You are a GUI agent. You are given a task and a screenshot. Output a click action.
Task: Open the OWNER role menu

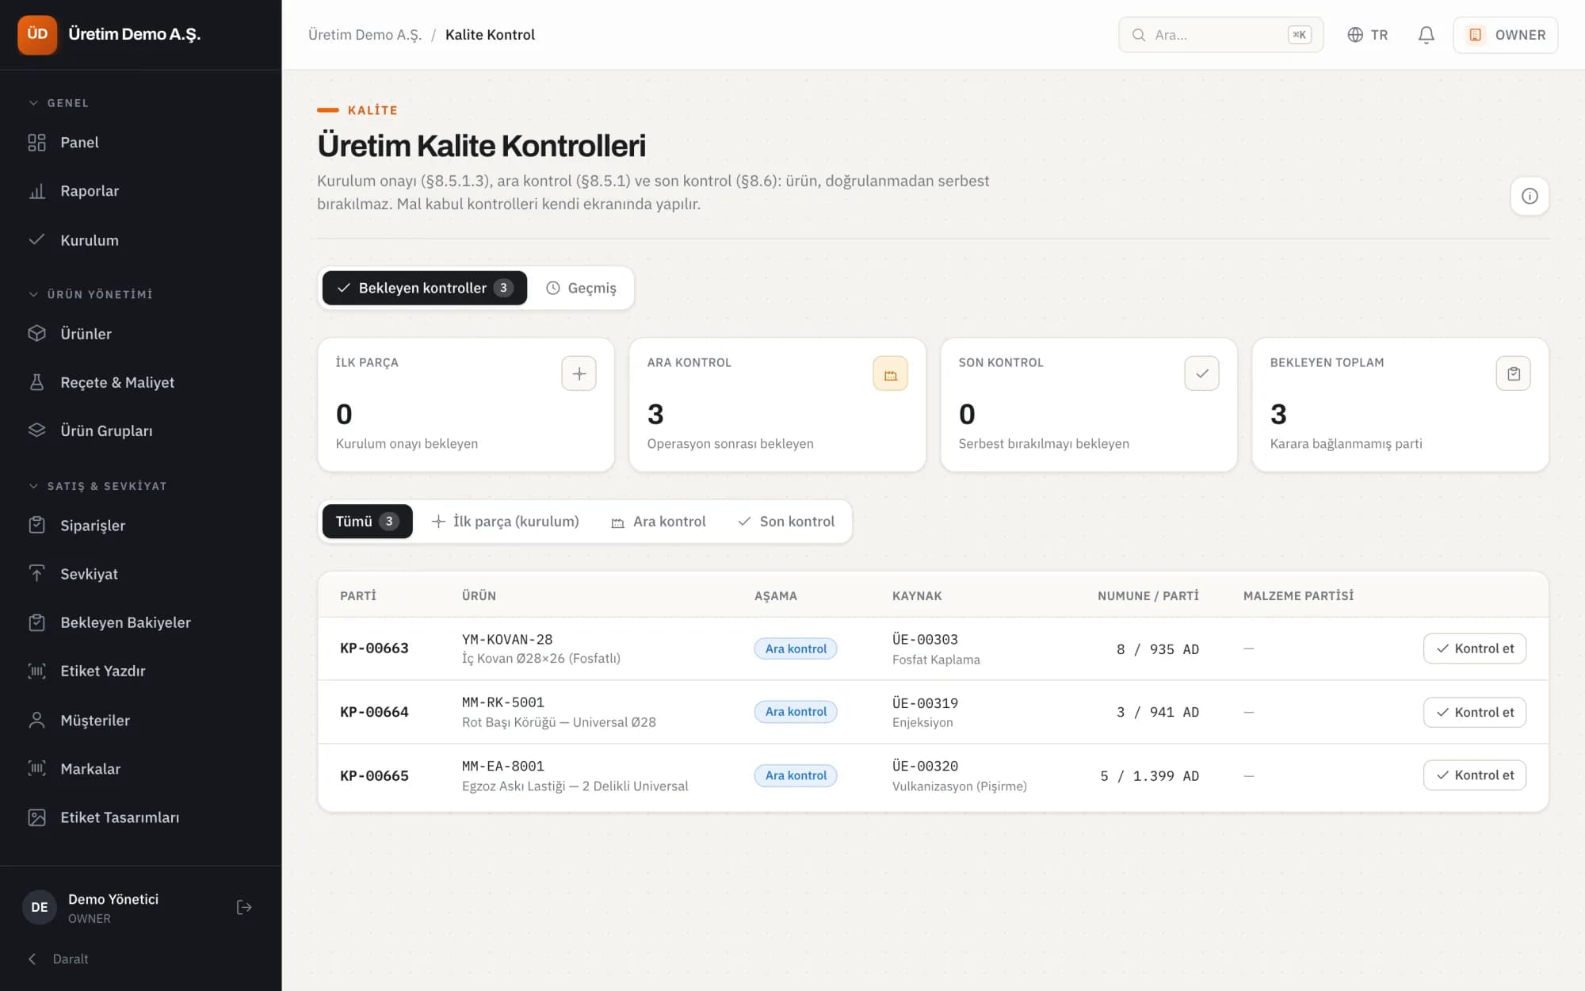(1505, 35)
